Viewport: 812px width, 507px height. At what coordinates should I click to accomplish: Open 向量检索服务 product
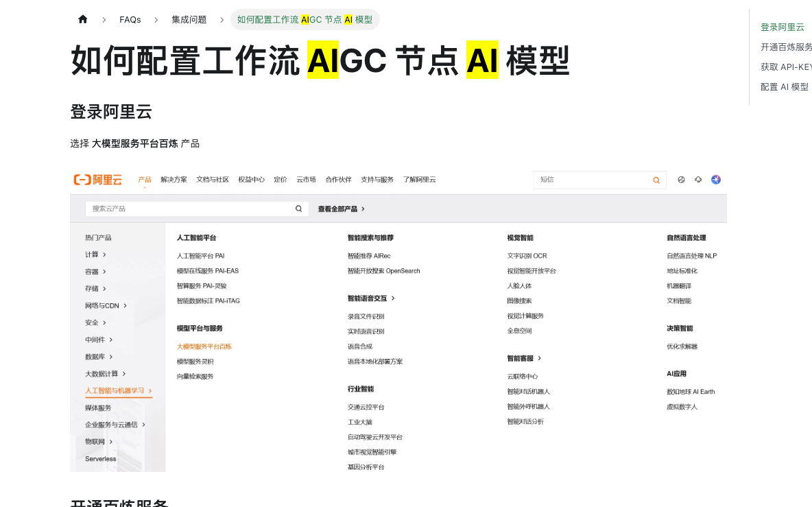195,377
